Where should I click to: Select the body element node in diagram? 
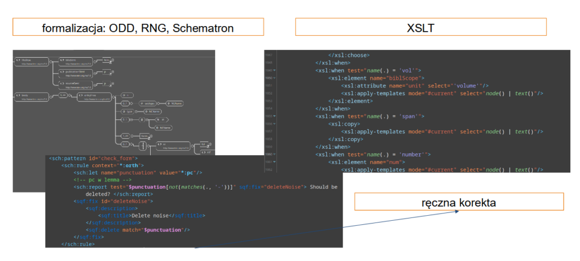pyautogui.click(x=32, y=97)
